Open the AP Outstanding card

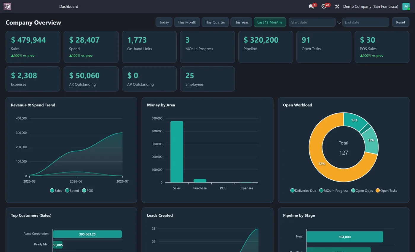point(149,79)
